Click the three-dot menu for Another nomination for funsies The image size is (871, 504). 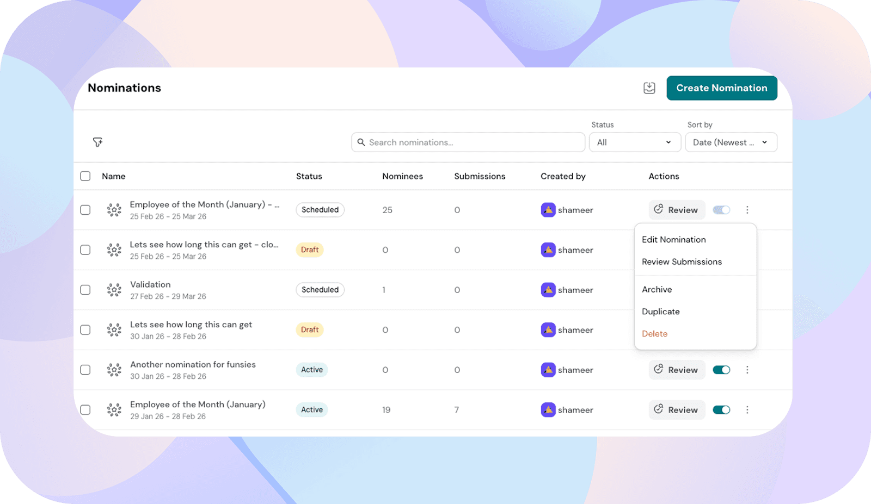coord(747,370)
